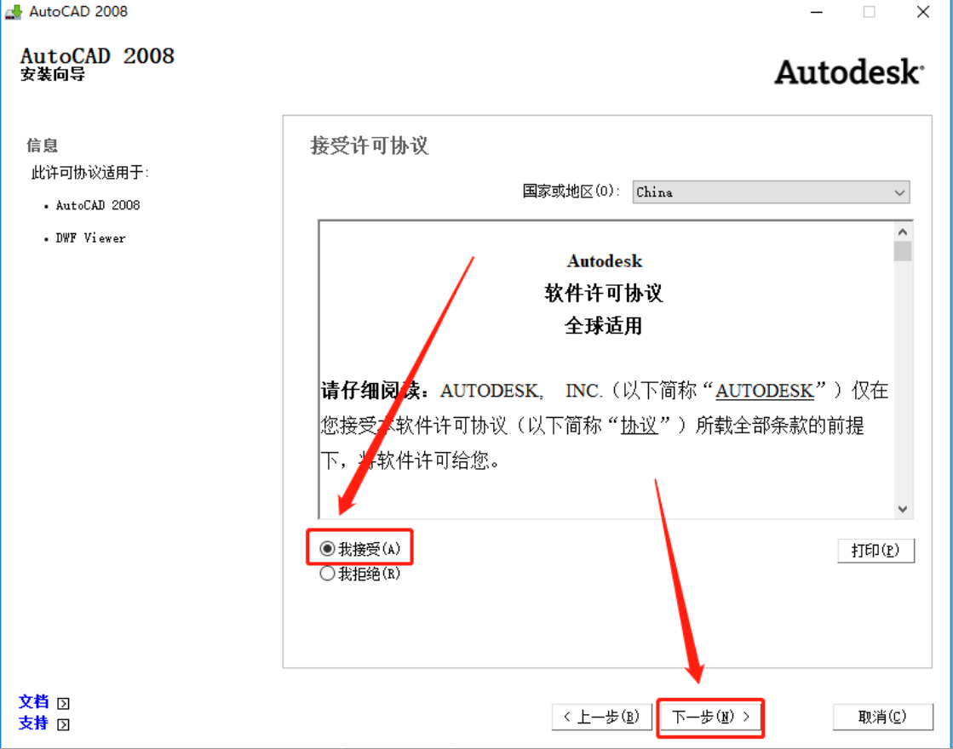Open the 国家或地区 country dropdown
This screenshot has height=749, width=953.
coord(766,192)
